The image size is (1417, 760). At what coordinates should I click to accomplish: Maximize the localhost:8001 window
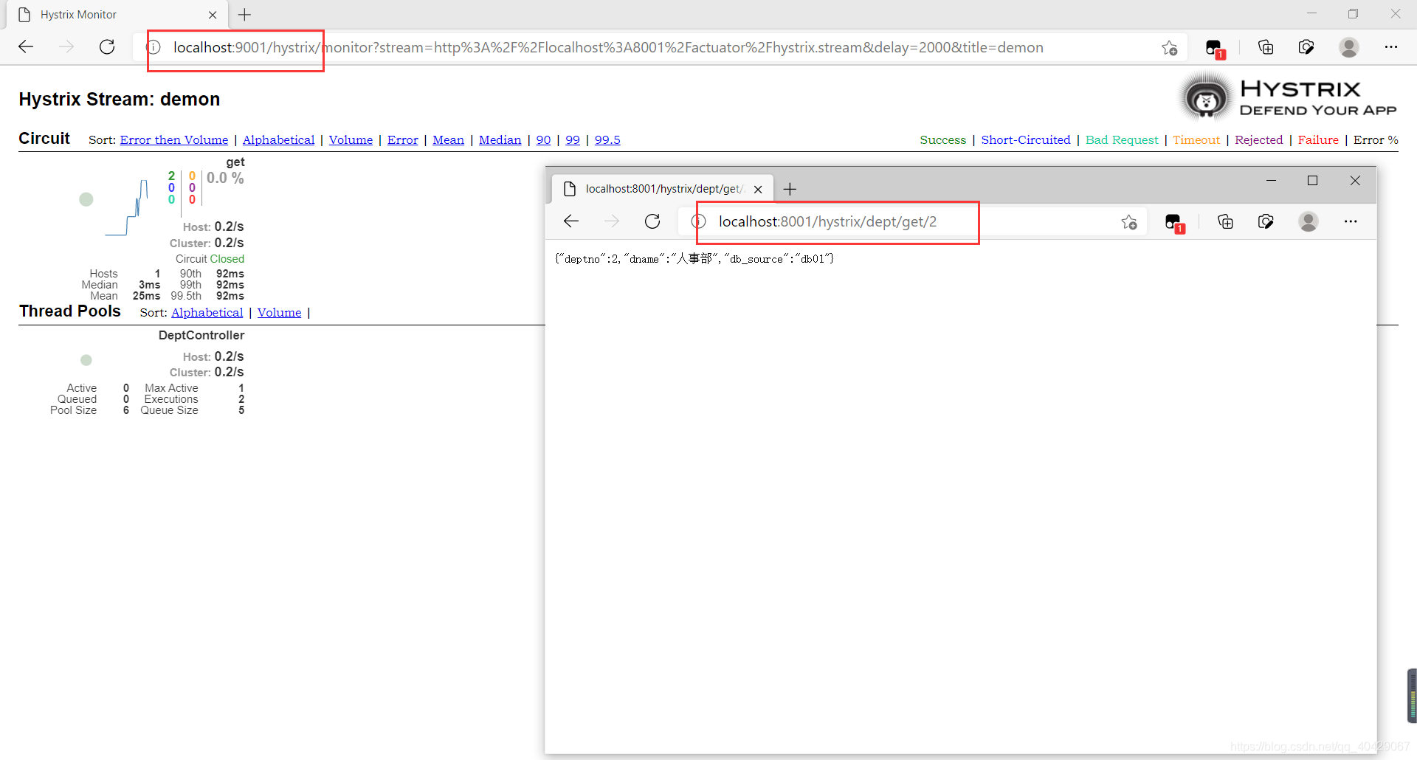[1312, 181]
